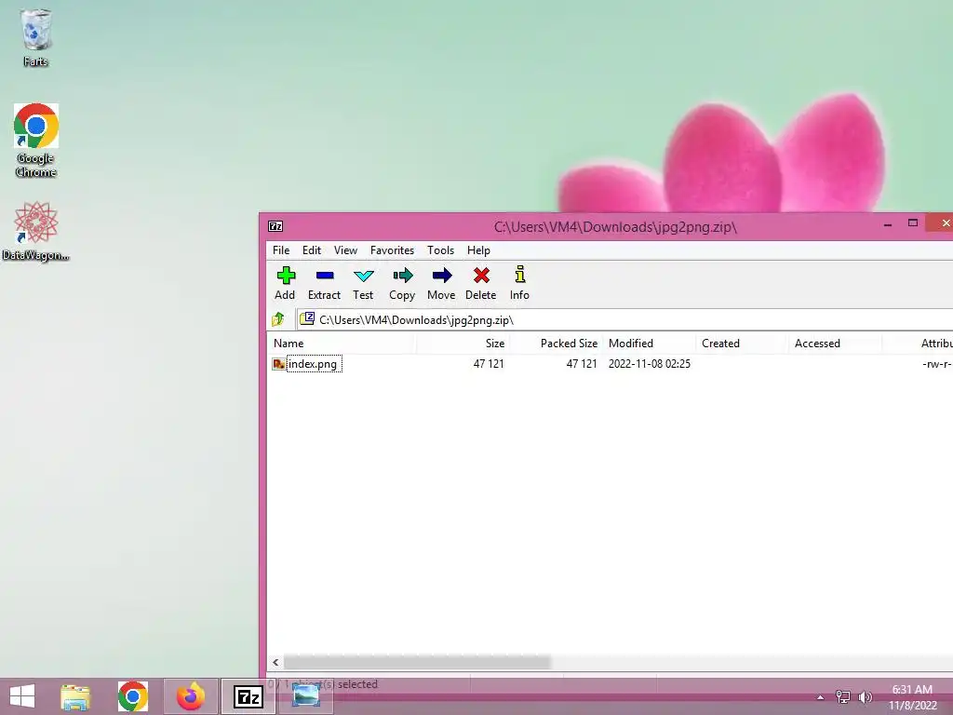Open File Explorer from the taskbar
953x715 pixels.
(75, 696)
